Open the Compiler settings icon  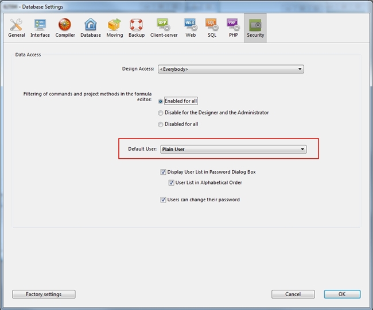[65, 25]
